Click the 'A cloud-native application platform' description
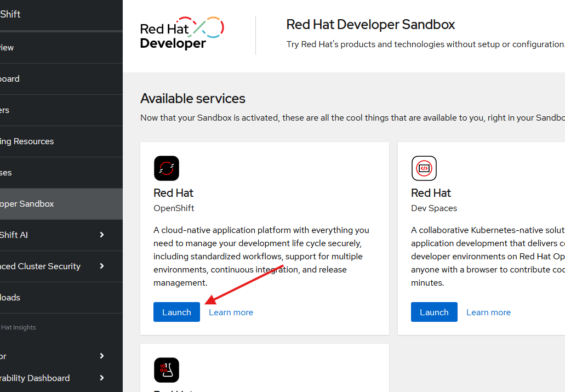565x392 pixels. (261, 257)
